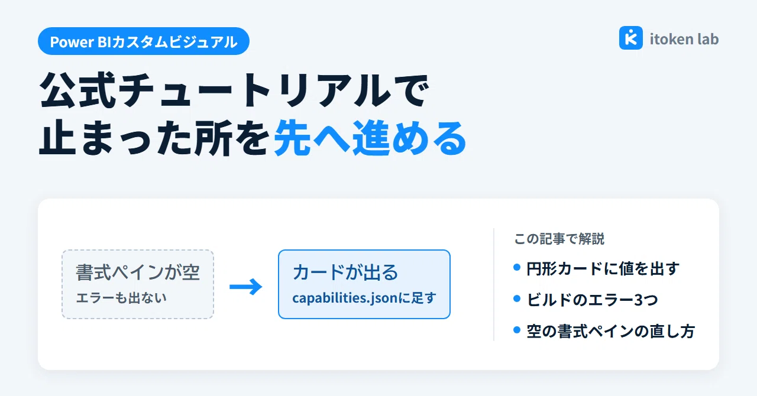
Task: Click the vertical divider line in the card
Action: coord(493,284)
